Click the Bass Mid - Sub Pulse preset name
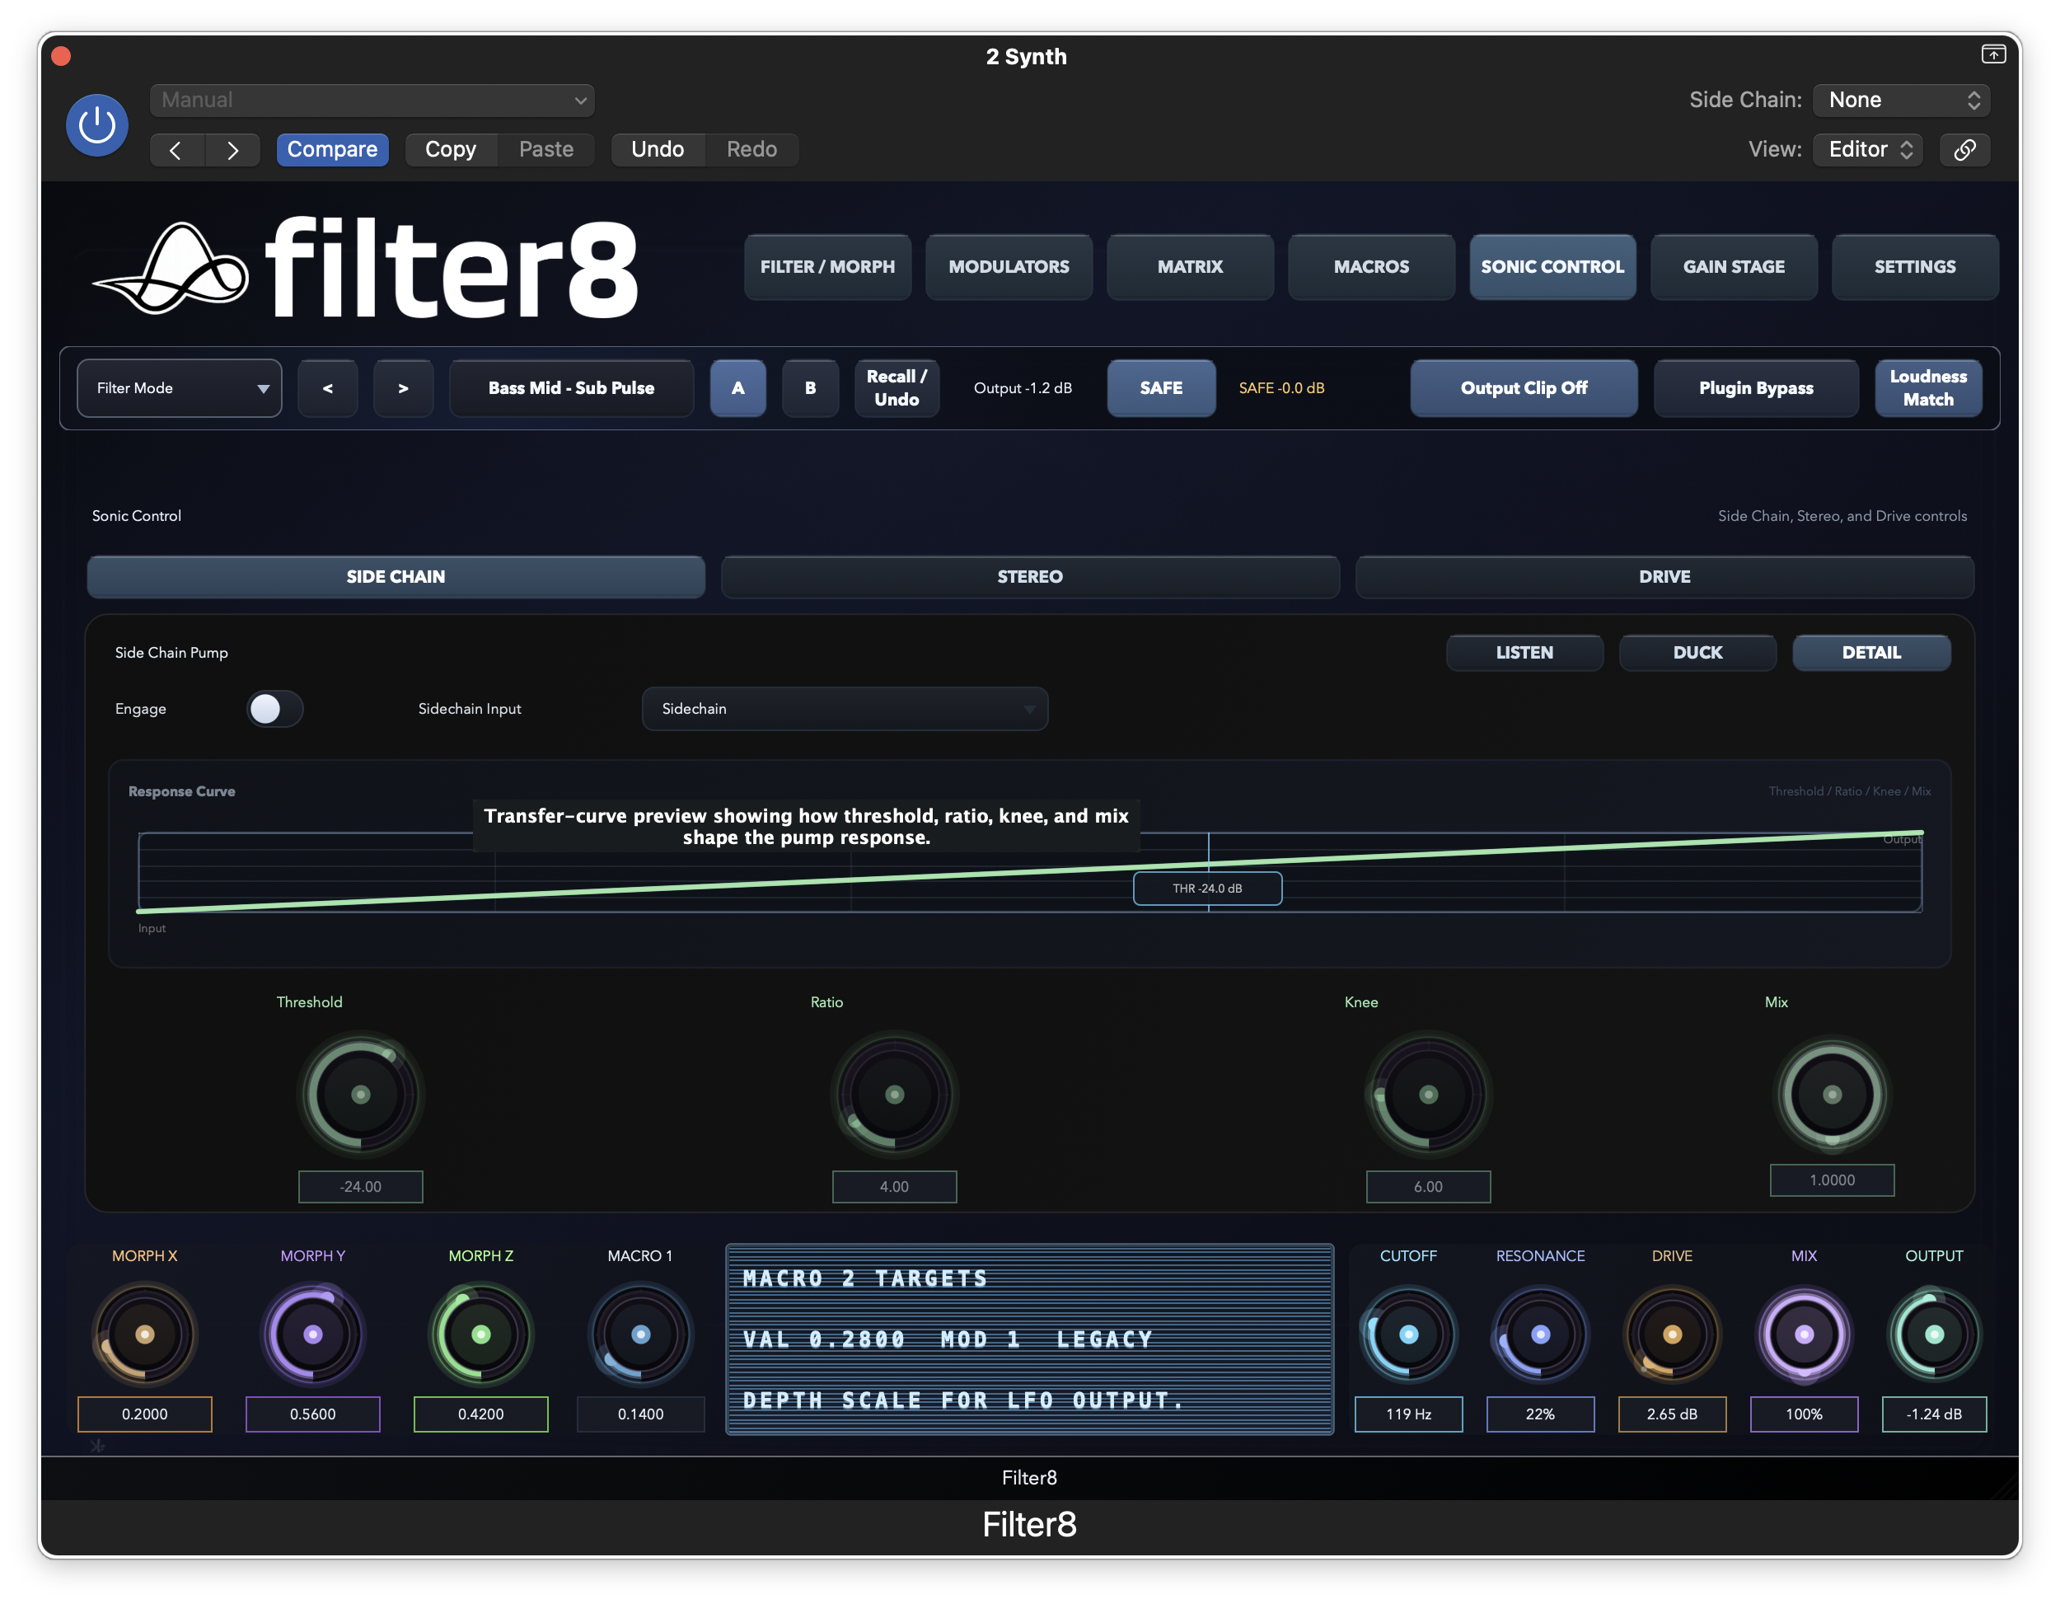Viewport: 2060px width, 1604px height. coord(572,387)
